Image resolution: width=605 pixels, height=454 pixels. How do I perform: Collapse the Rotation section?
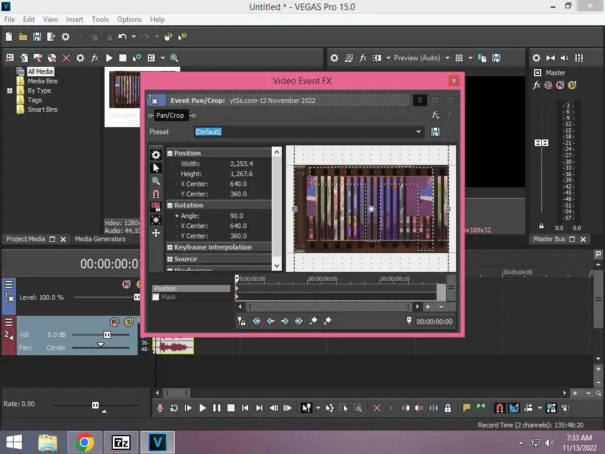[x=170, y=205]
